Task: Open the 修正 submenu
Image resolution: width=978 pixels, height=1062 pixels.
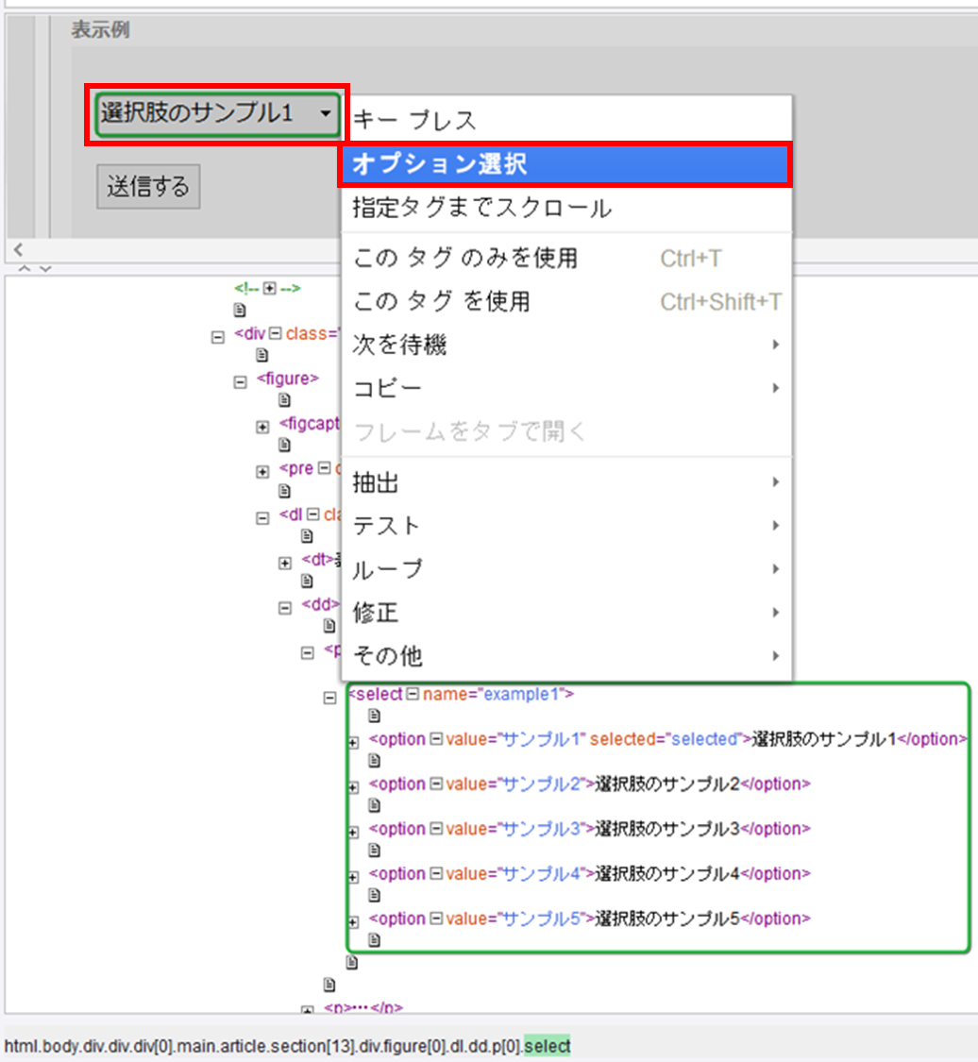Action: [566, 613]
